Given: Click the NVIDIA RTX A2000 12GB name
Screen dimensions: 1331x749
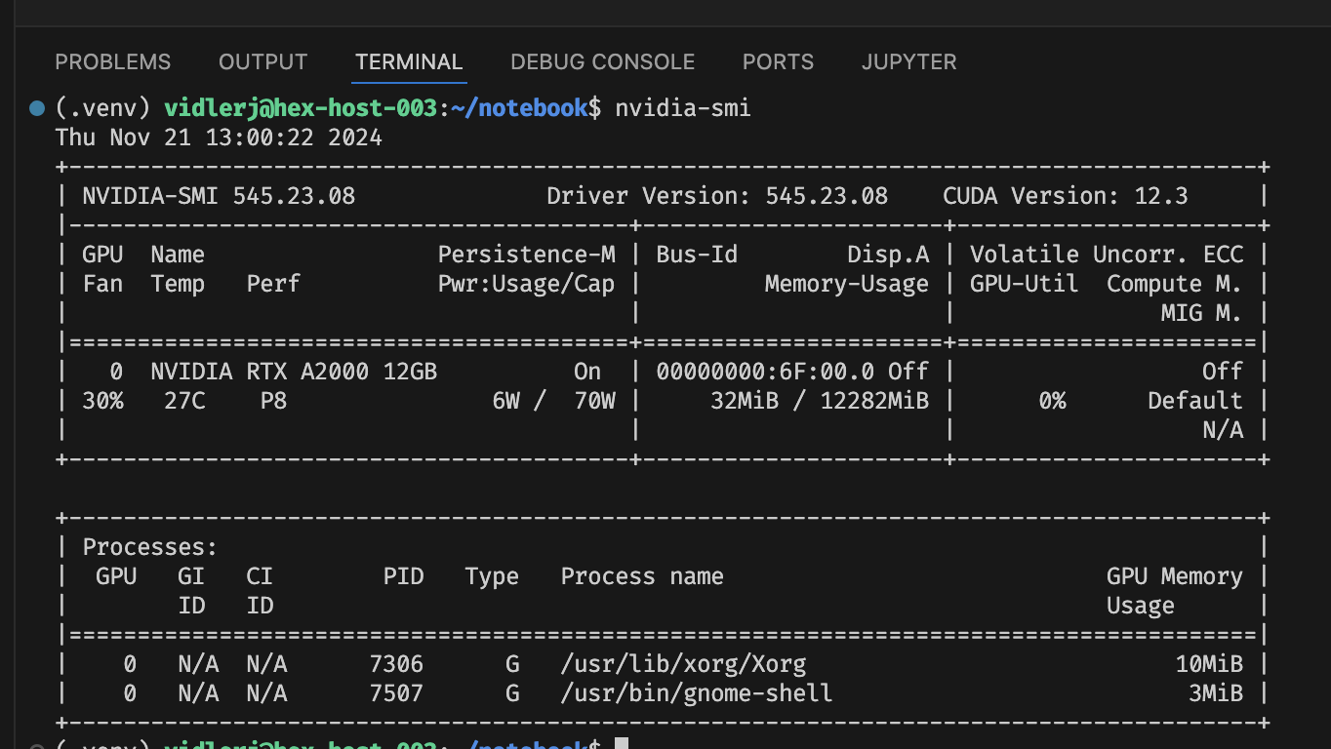Looking at the screenshot, I should click(x=294, y=372).
